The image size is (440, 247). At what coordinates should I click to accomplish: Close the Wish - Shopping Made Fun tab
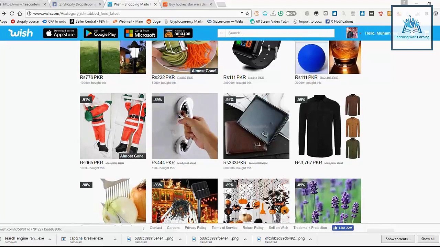tap(155, 4)
